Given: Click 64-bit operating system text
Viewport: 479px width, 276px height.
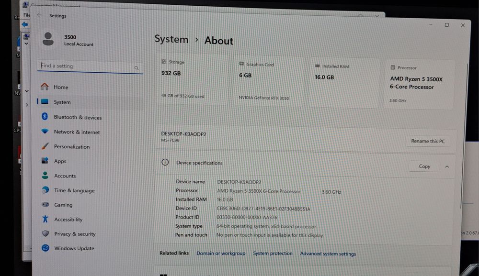Looking at the screenshot, I should [266, 226].
